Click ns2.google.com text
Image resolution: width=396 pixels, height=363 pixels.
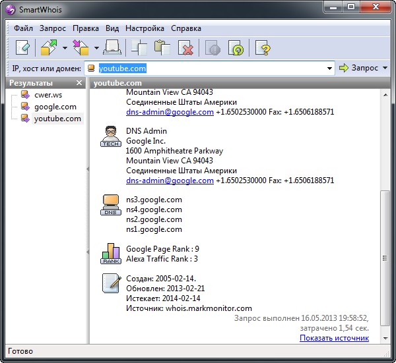(x=154, y=219)
